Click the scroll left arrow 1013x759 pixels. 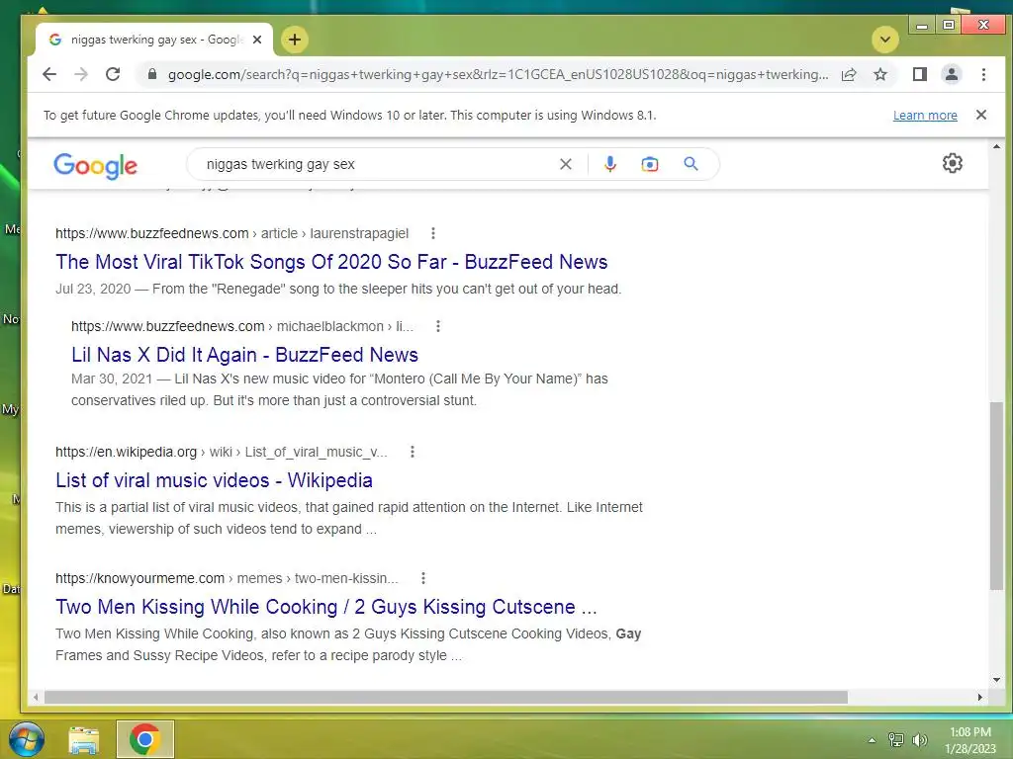[36, 697]
